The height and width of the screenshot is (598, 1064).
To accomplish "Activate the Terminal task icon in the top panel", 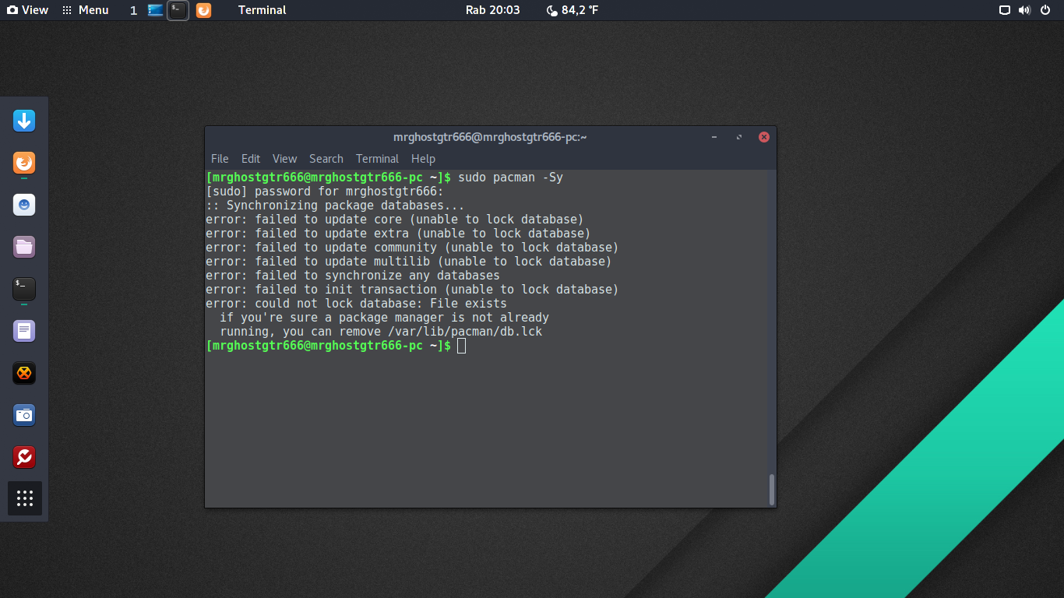I will [x=178, y=10].
